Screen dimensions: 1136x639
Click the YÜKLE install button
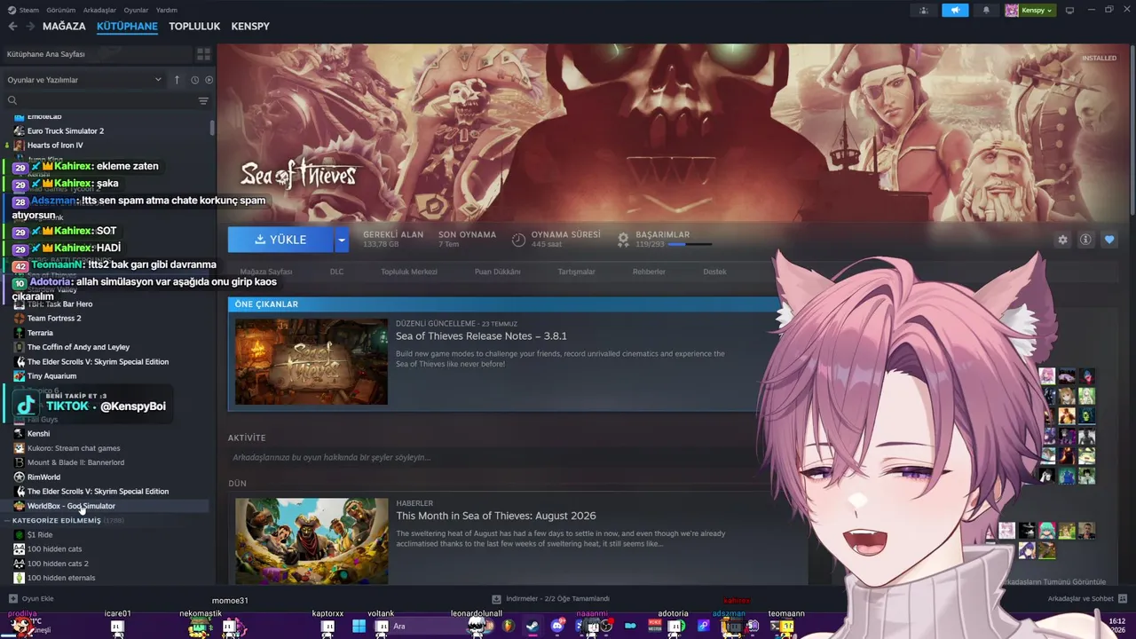click(x=280, y=240)
